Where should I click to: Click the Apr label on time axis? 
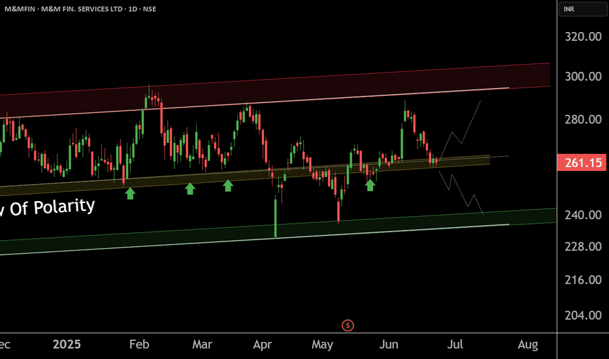pos(262,344)
